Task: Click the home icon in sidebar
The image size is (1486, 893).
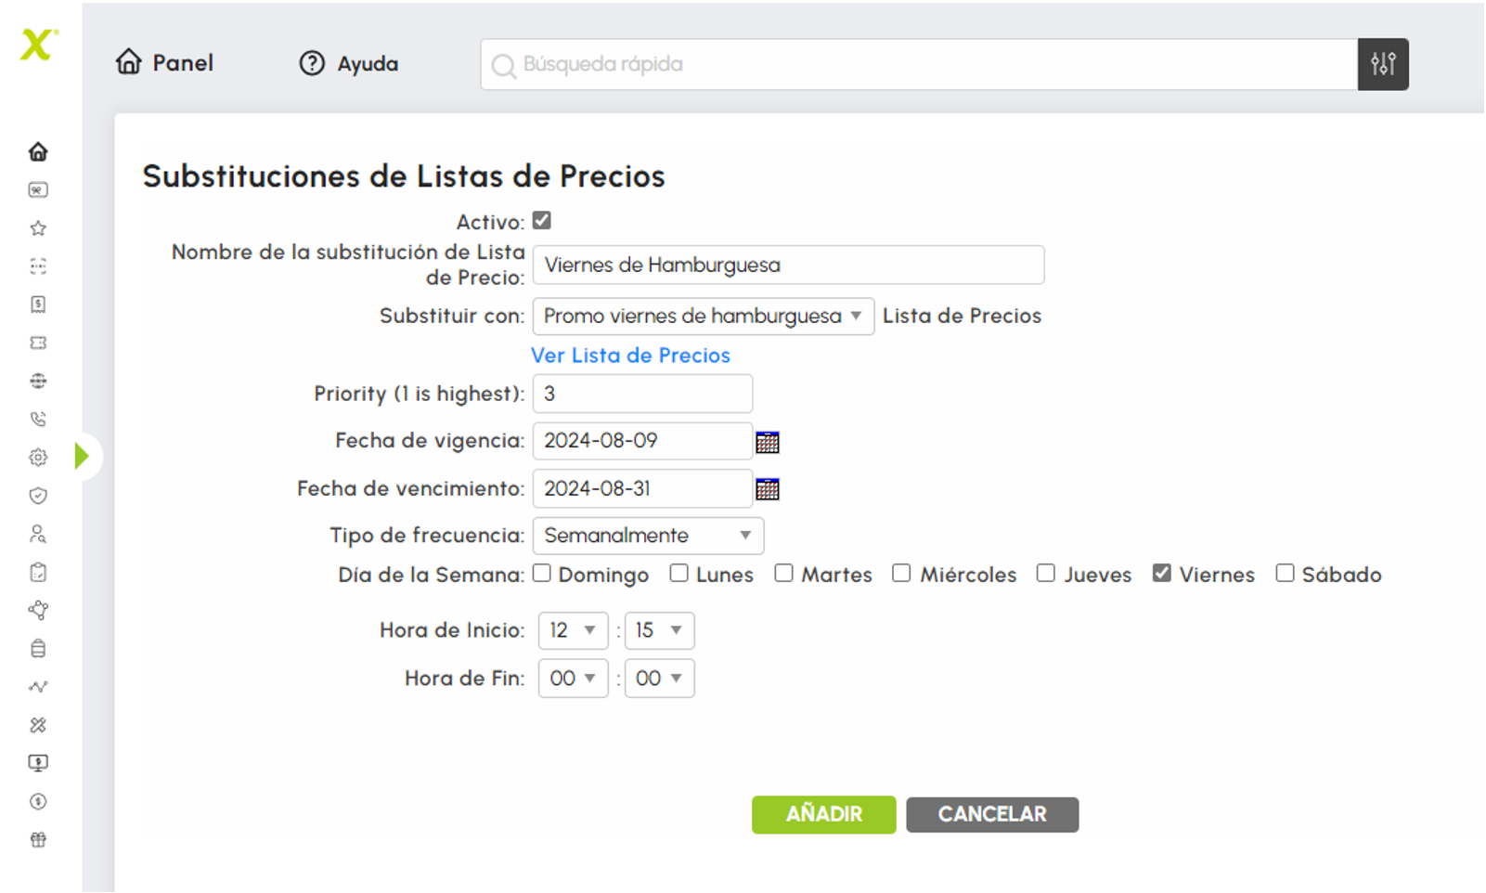Action: pyautogui.click(x=38, y=151)
